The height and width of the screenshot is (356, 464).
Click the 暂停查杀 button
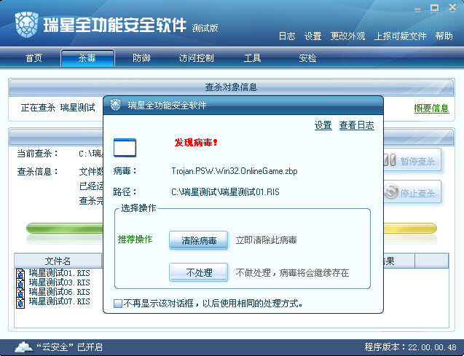(x=412, y=161)
